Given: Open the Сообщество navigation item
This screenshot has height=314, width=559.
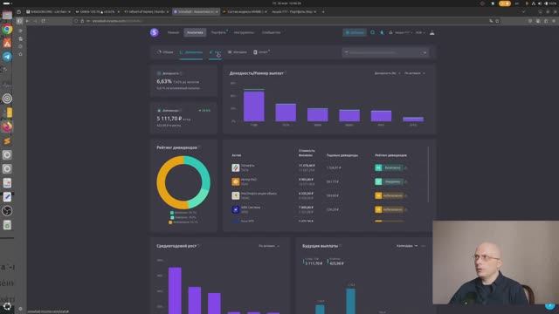Looking at the screenshot, I should click(271, 32).
